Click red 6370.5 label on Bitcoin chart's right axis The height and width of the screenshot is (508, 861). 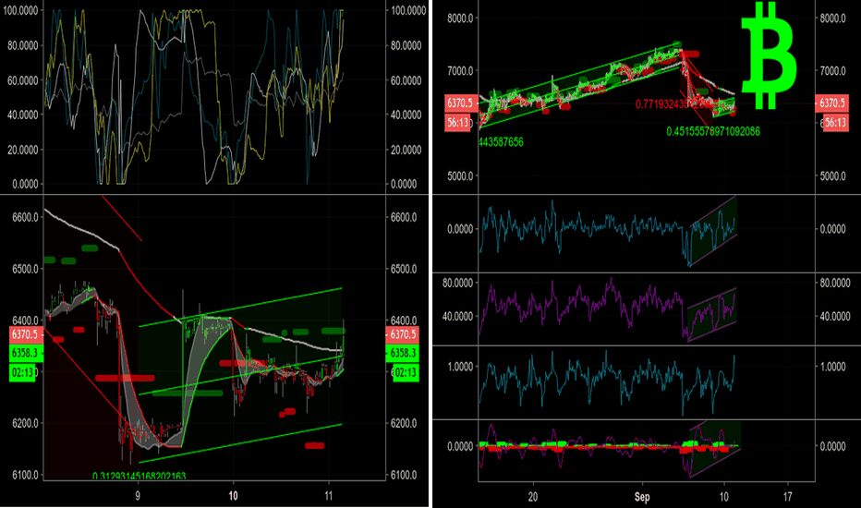click(x=832, y=103)
